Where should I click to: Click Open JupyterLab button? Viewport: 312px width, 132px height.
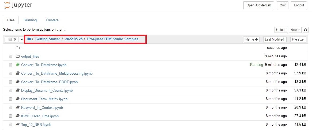pos(259,5)
